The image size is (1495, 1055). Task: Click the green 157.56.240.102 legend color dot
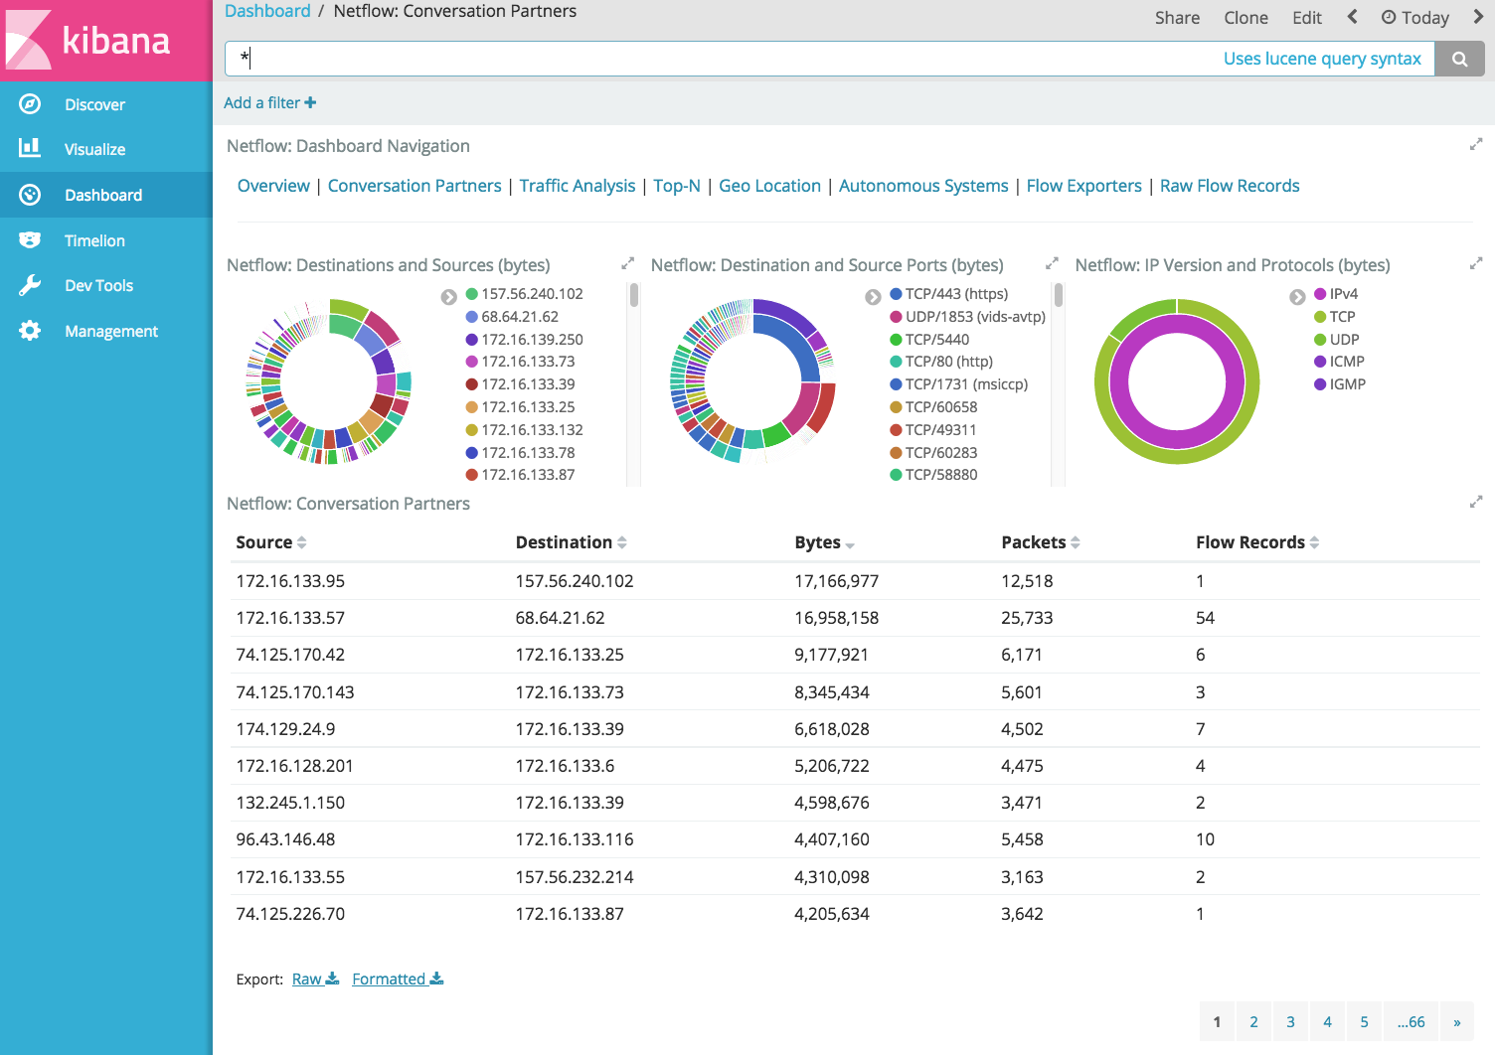click(x=472, y=294)
